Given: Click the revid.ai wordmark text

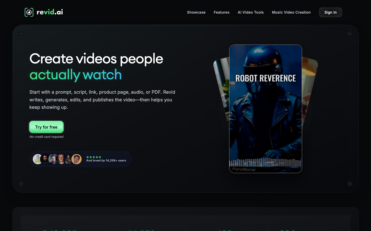Looking at the screenshot, I should (50, 12).
